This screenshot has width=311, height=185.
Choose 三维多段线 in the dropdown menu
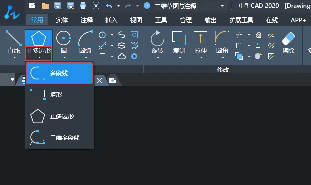point(59,138)
